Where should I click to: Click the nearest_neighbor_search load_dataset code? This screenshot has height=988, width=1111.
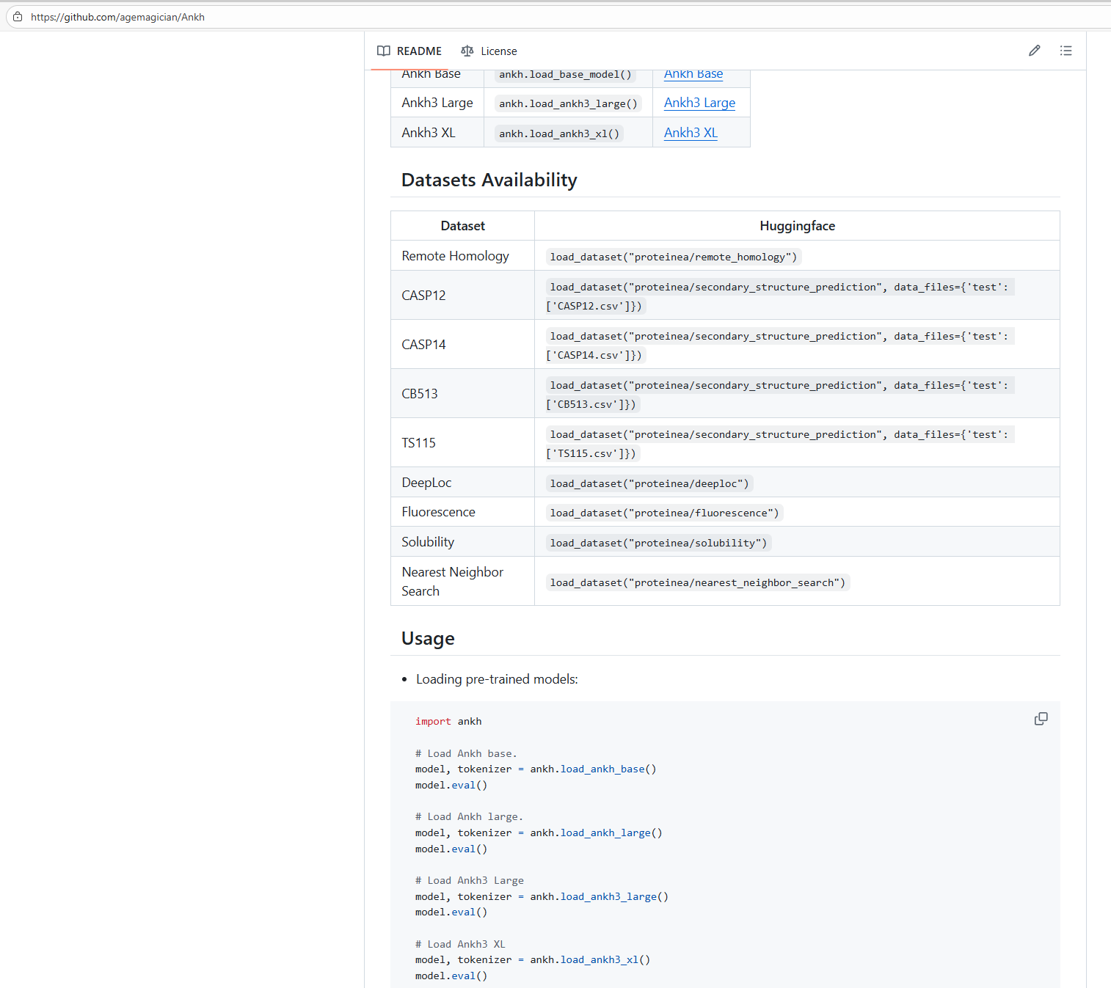(x=697, y=582)
